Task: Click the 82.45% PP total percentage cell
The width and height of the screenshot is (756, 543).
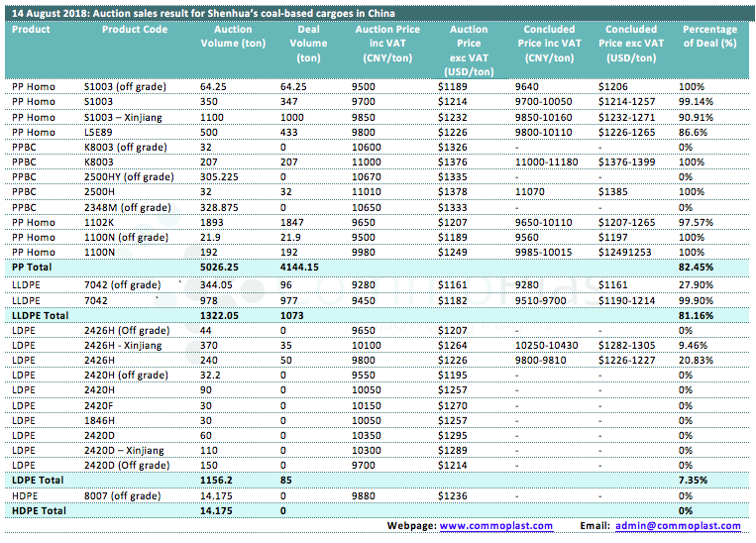Action: 698,268
